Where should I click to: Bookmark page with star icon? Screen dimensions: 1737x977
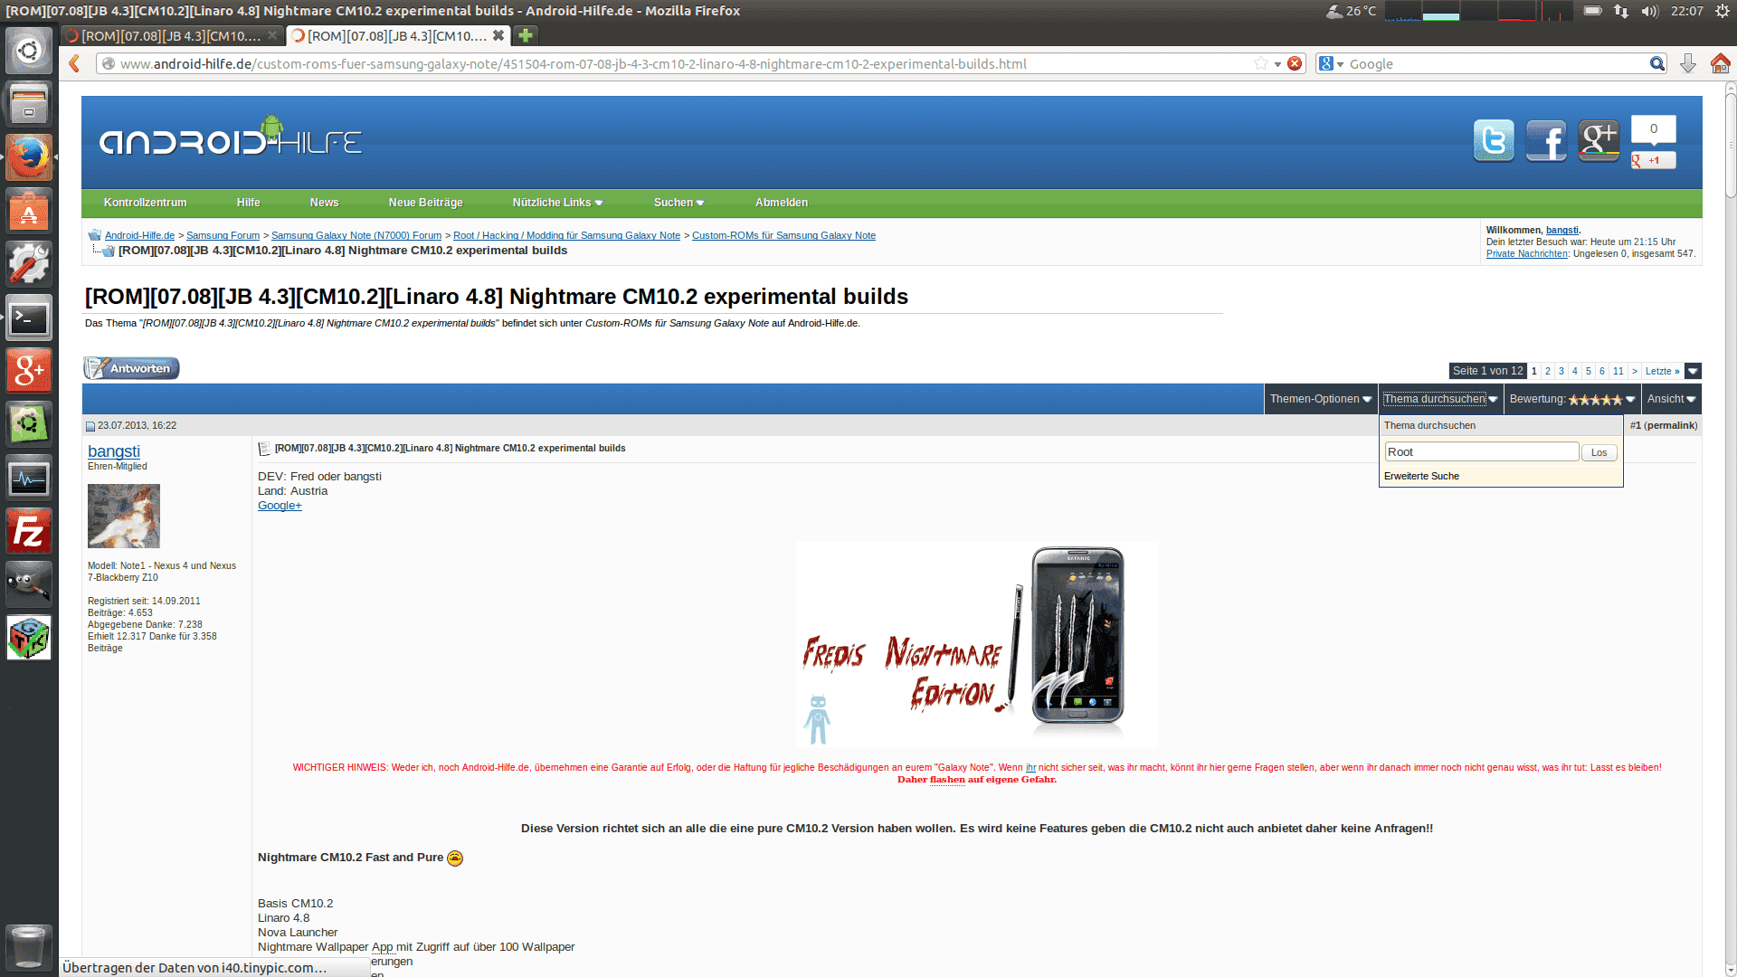point(1261,63)
